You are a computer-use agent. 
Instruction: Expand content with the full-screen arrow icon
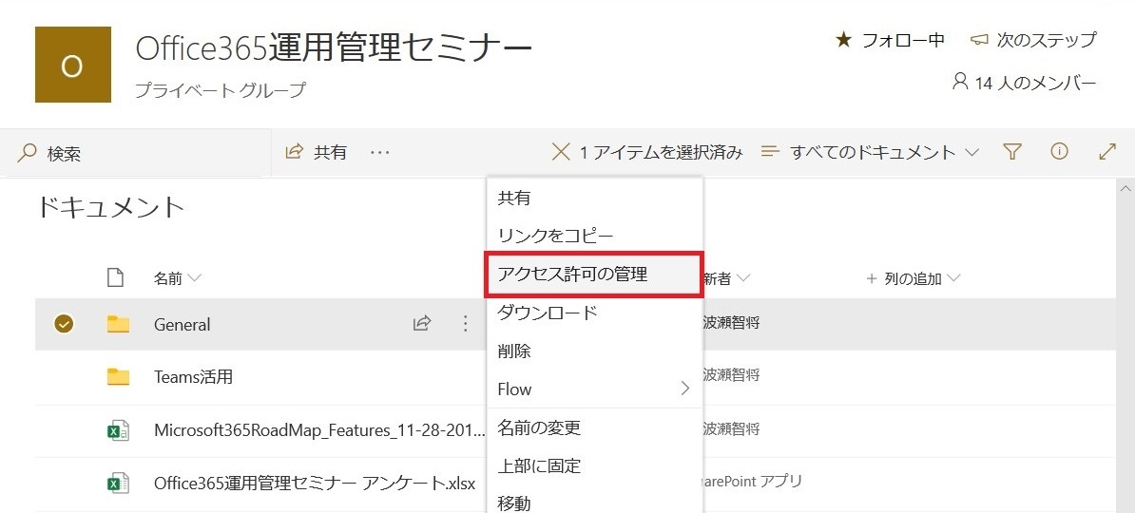tap(1106, 151)
